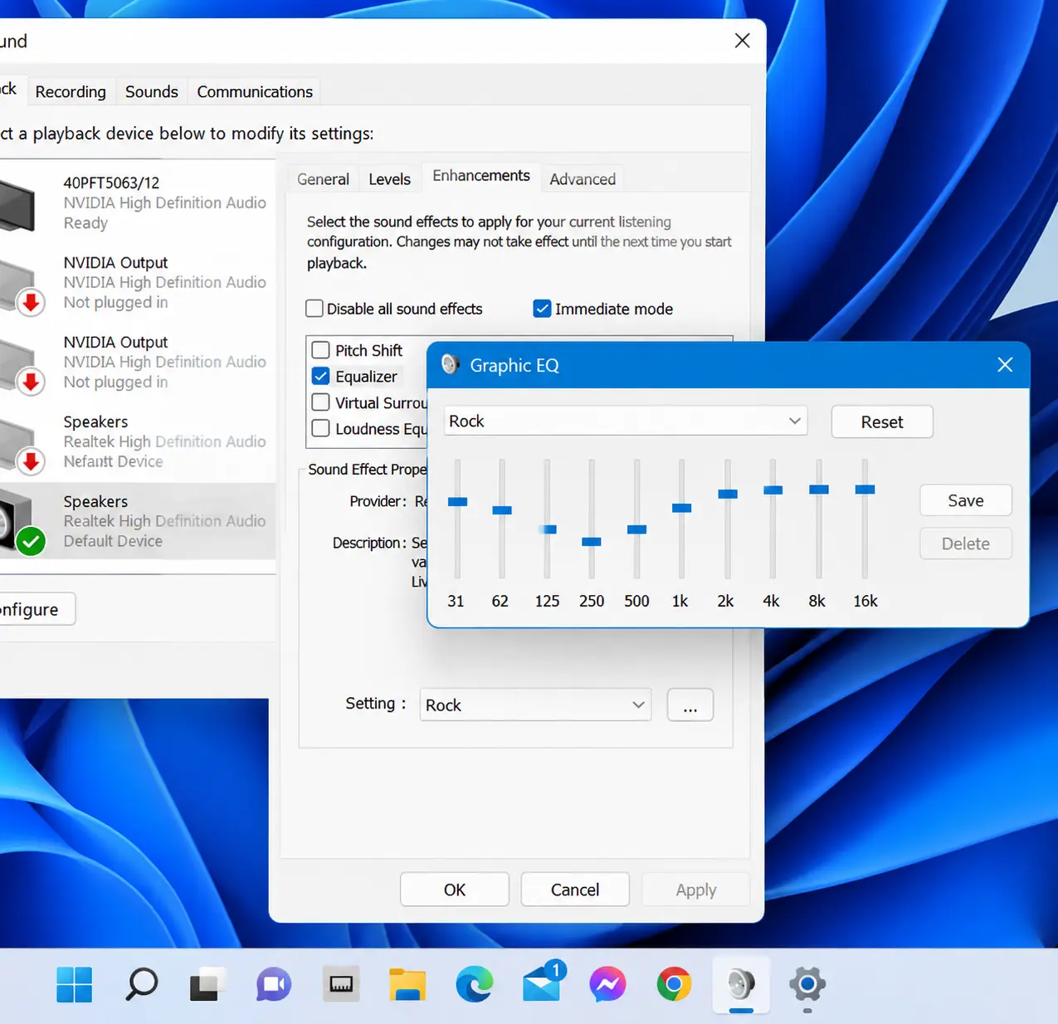Open the General properties tab
Image resolution: width=1058 pixels, height=1024 pixels.
(x=323, y=178)
